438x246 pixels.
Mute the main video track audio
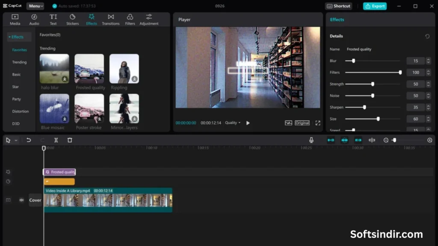[x=21, y=200]
